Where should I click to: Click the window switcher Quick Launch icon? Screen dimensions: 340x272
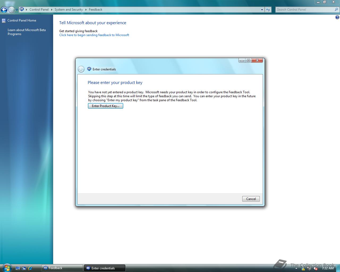(x=24, y=268)
